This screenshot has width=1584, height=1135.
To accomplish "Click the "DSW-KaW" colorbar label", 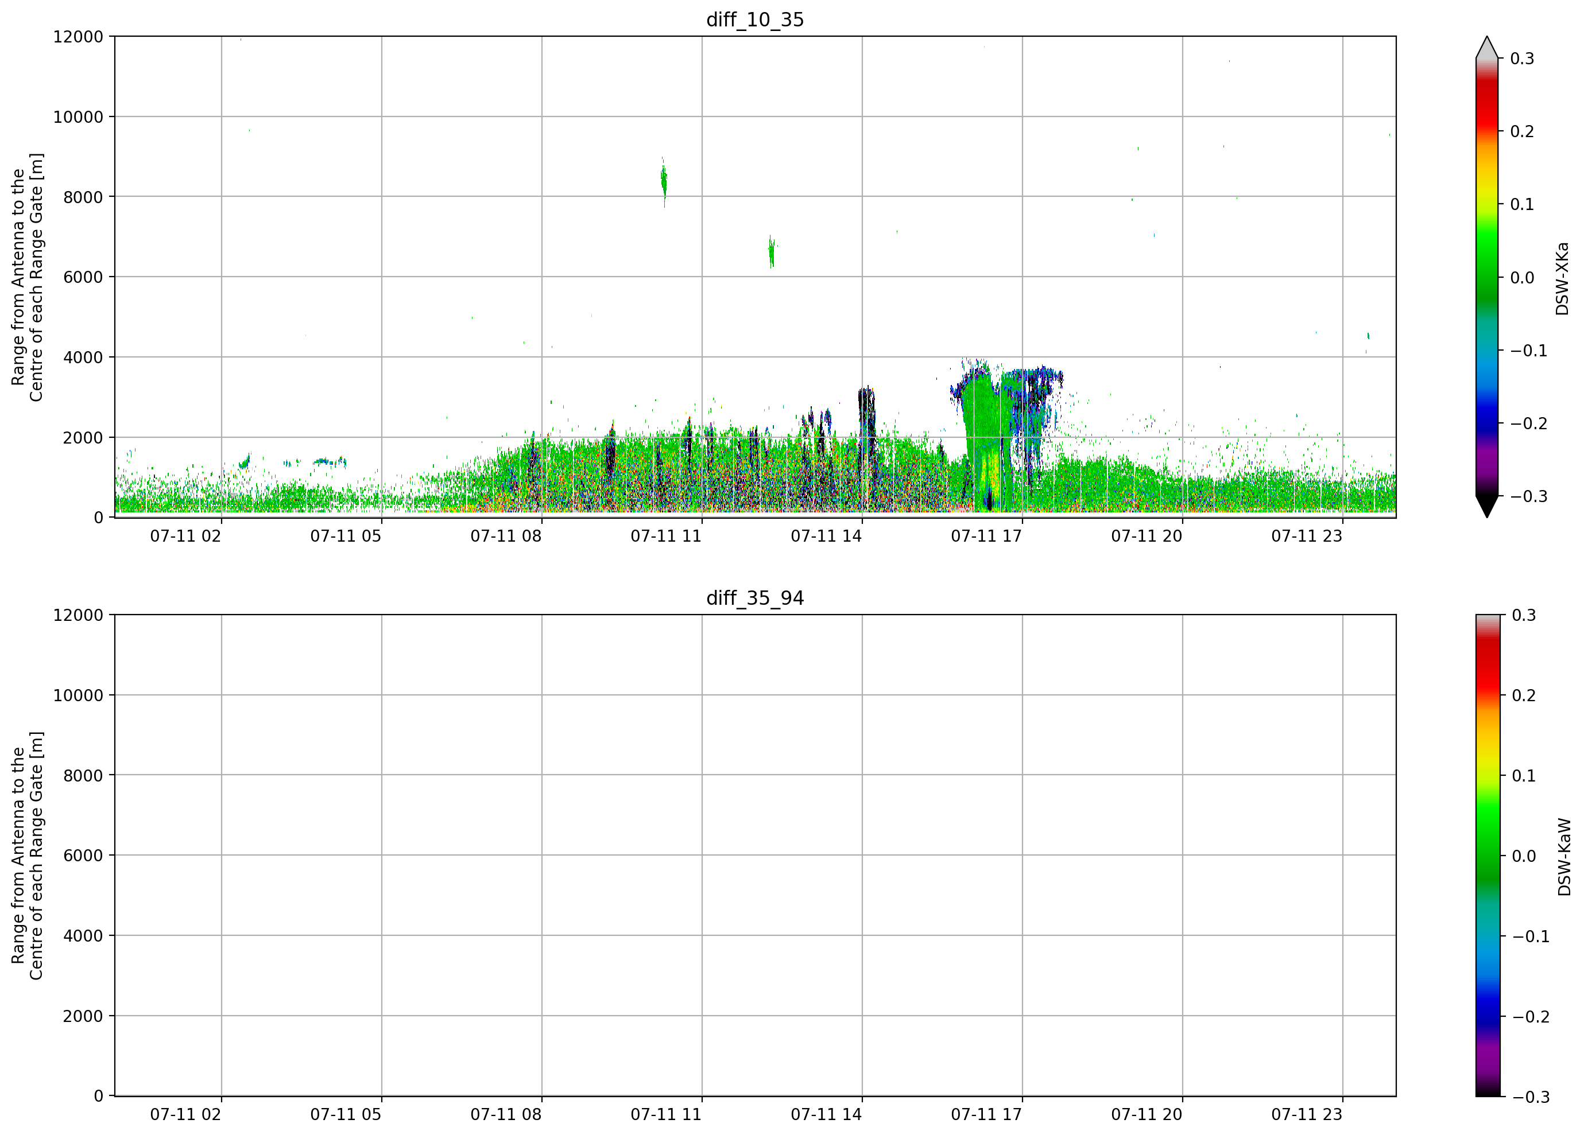I will (1564, 857).
